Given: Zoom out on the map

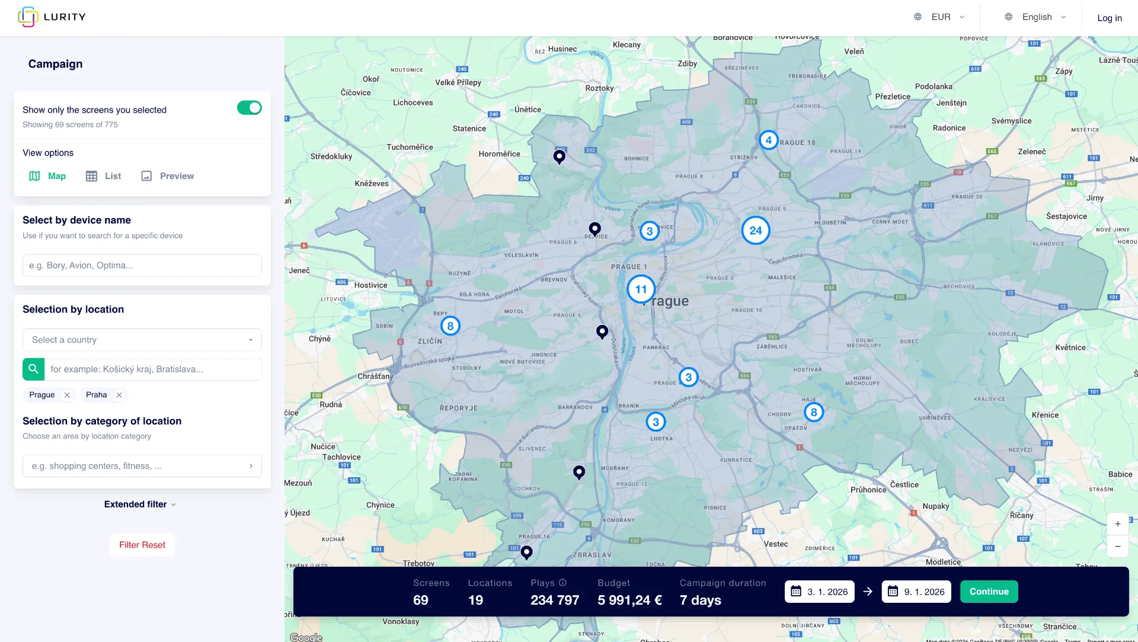Looking at the screenshot, I should pos(1117,547).
